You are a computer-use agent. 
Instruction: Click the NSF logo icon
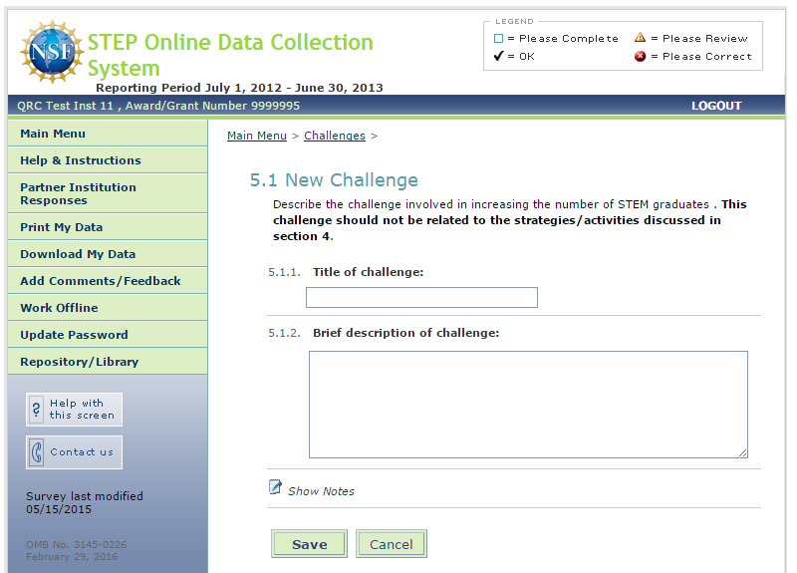pyautogui.click(x=52, y=52)
